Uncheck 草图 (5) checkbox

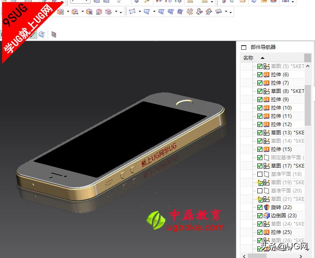pyautogui.click(x=260, y=66)
